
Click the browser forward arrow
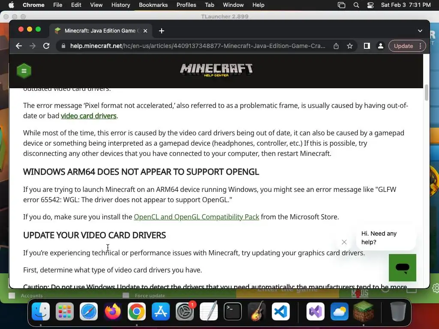pyautogui.click(x=33, y=46)
